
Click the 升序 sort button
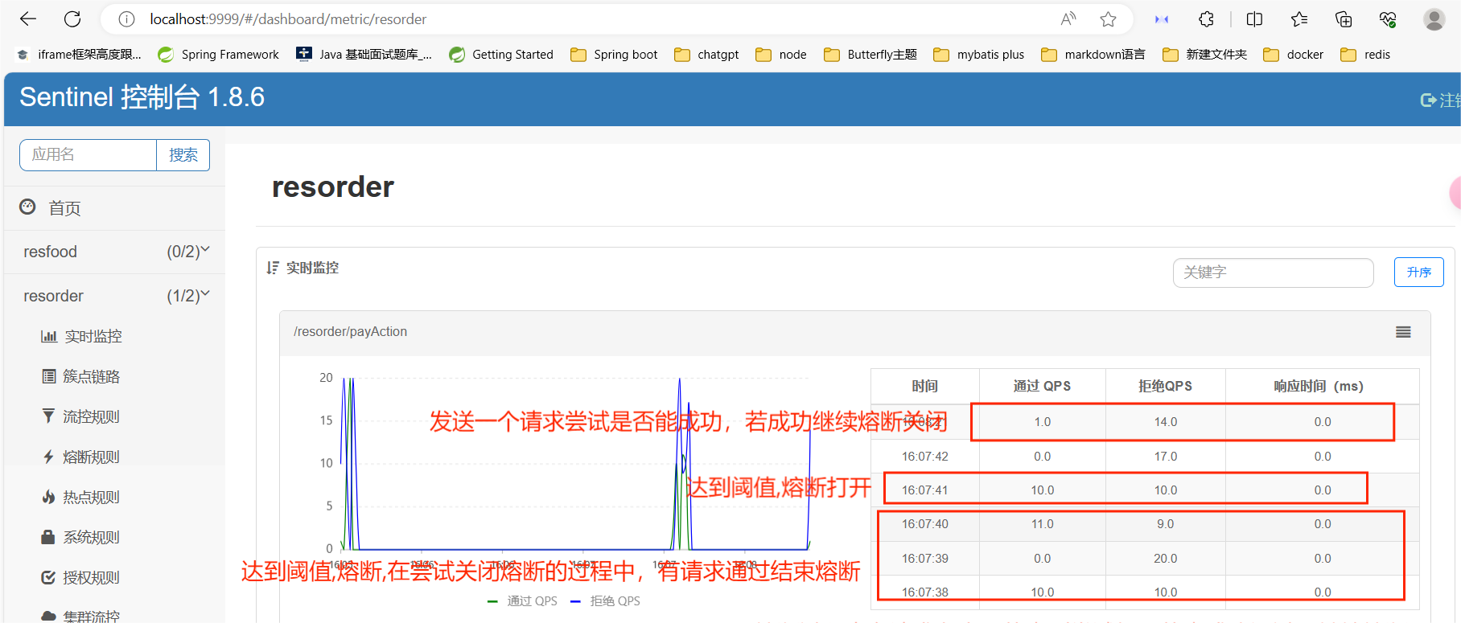[x=1418, y=273]
